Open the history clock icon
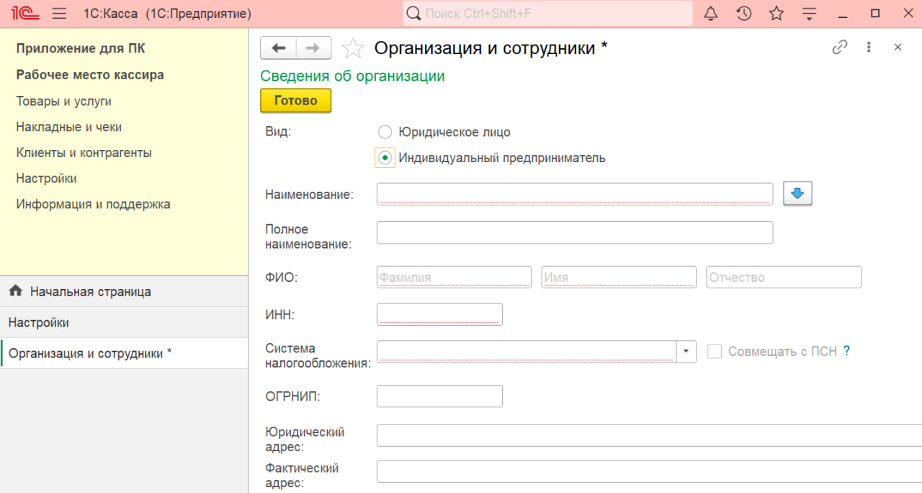922x493 pixels. pos(744,14)
